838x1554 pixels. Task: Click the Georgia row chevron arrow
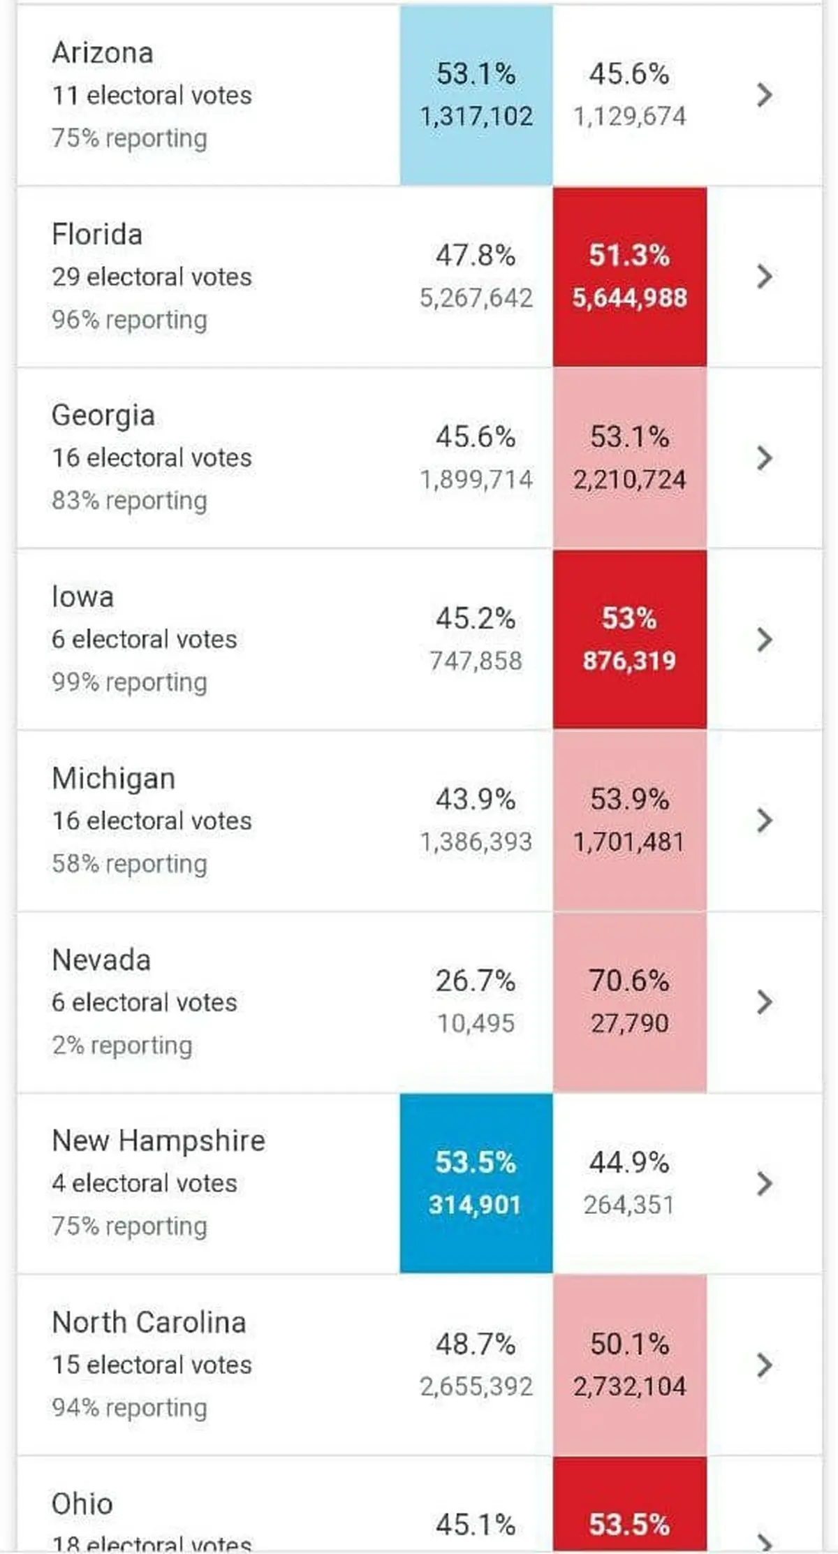point(765,457)
